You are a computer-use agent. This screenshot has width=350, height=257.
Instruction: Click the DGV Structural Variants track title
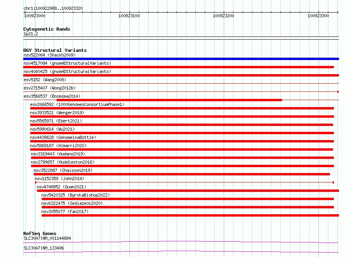(55, 50)
